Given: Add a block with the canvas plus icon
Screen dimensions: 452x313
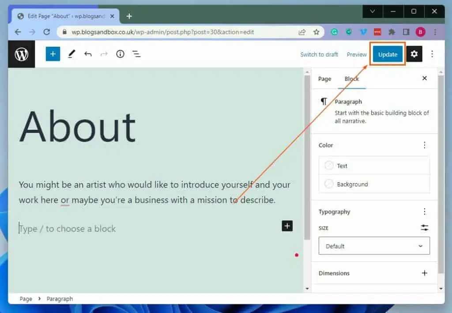Looking at the screenshot, I should coord(287,226).
